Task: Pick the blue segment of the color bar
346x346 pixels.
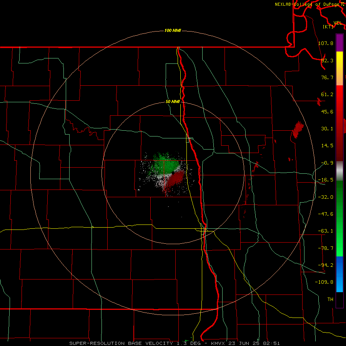Action: click(x=339, y=274)
